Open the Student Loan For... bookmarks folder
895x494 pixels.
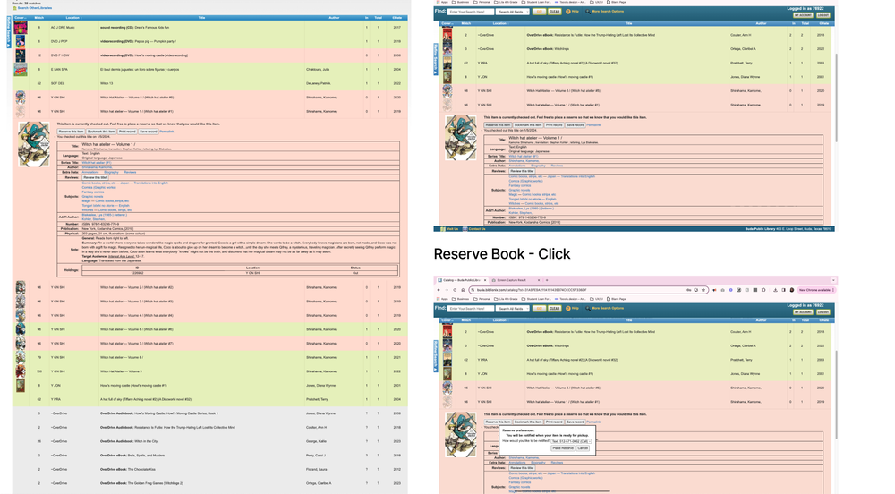point(536,299)
